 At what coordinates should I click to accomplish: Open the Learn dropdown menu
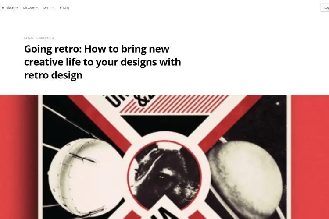[49, 7]
